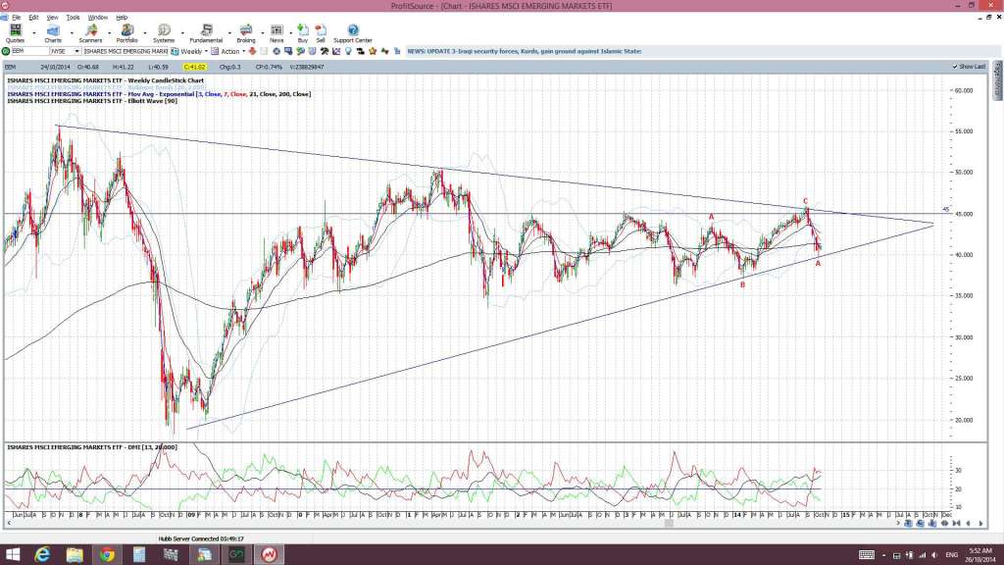Open Google Chrome from taskbar
The height and width of the screenshot is (565, 1004).
pyautogui.click(x=107, y=554)
